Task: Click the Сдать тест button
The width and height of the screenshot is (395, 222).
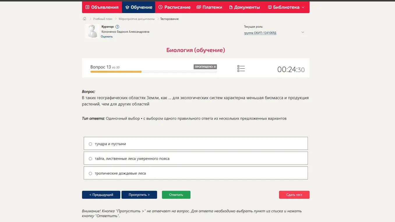Action: (x=294, y=195)
